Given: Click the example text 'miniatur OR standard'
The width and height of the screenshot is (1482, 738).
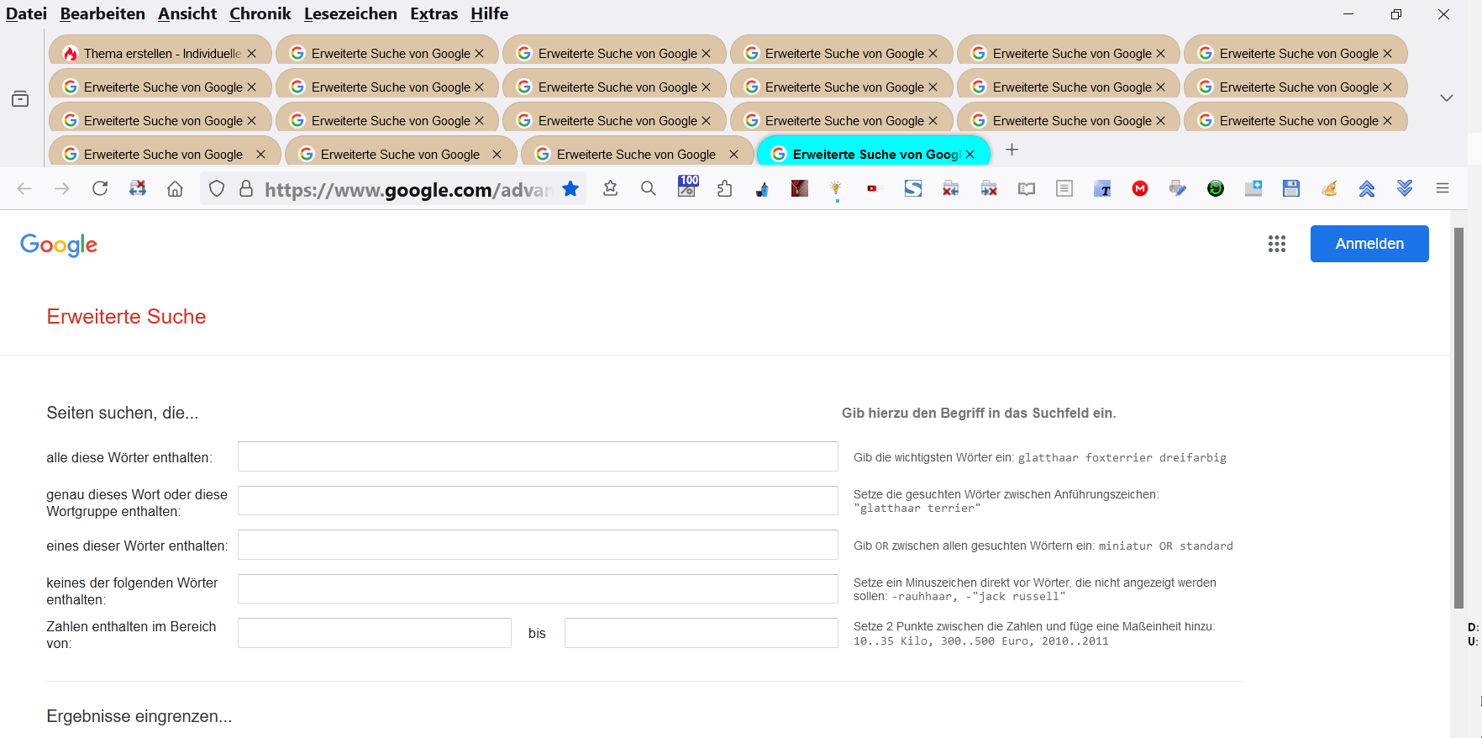Looking at the screenshot, I should 1166,546.
